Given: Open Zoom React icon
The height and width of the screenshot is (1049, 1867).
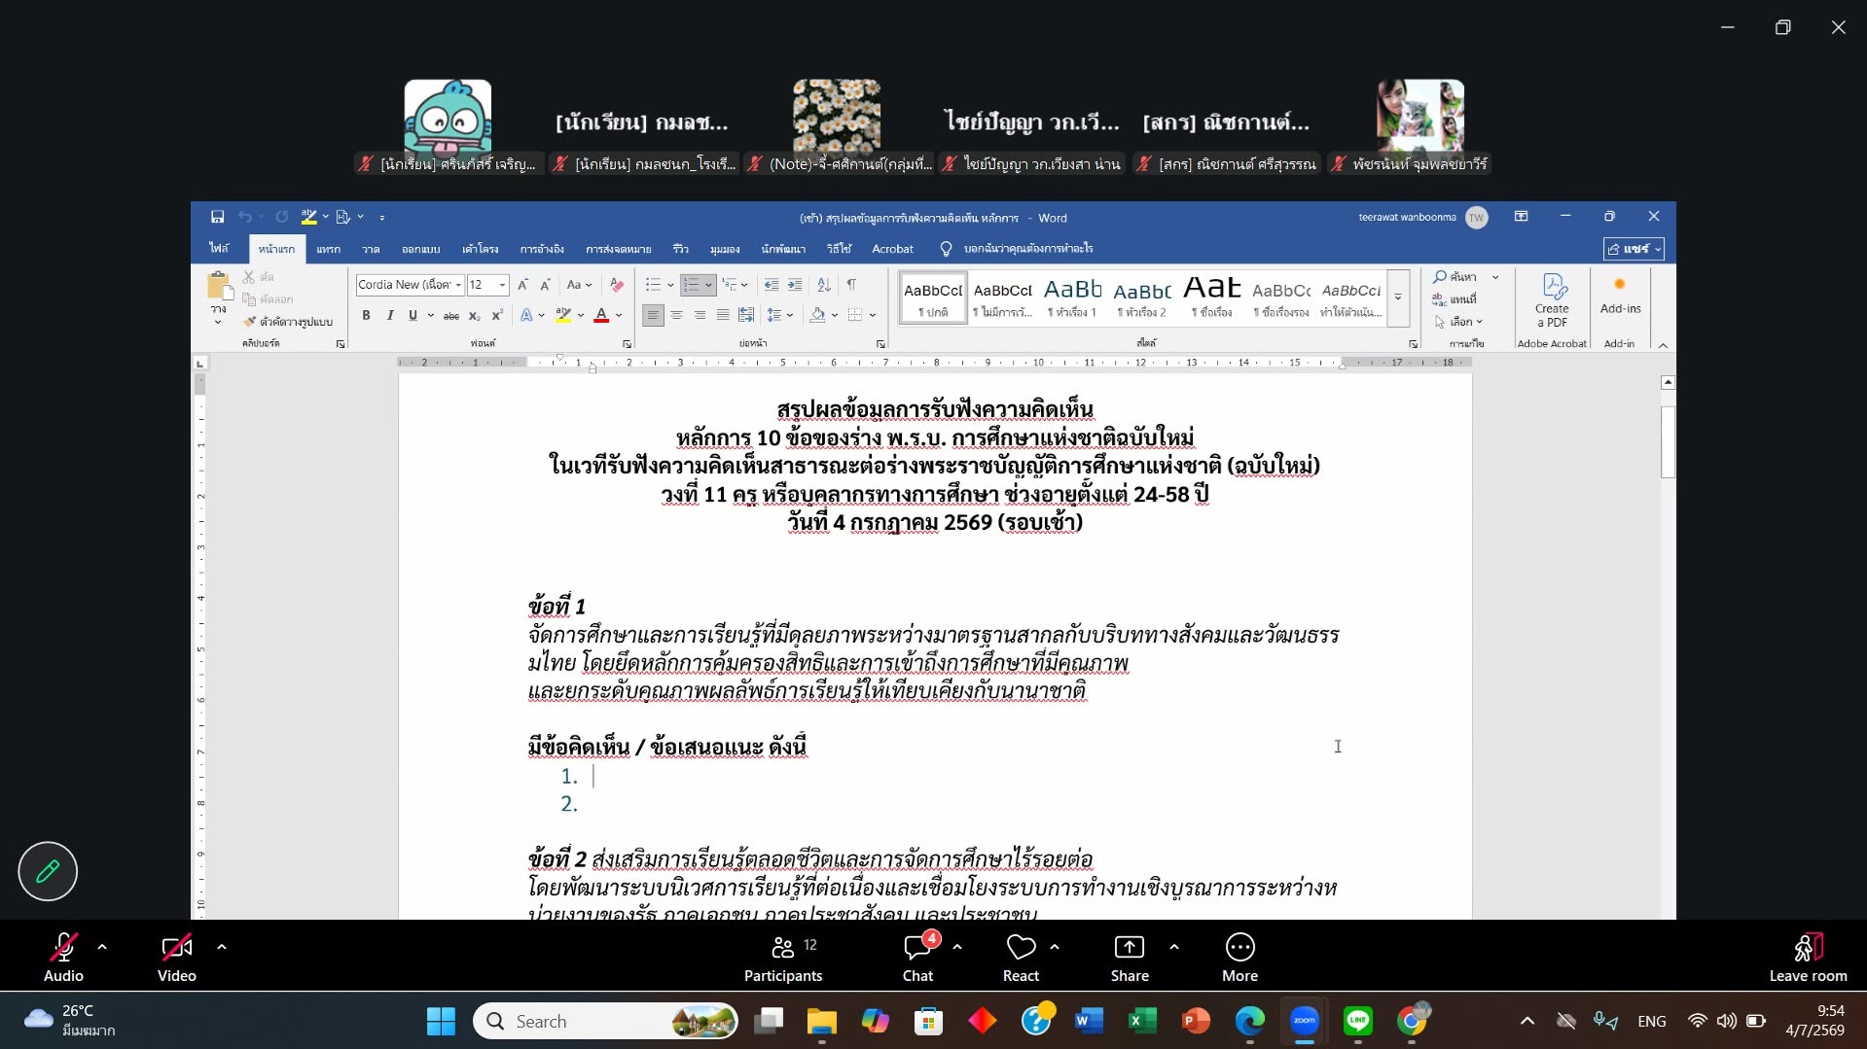Looking at the screenshot, I should (x=1021, y=958).
